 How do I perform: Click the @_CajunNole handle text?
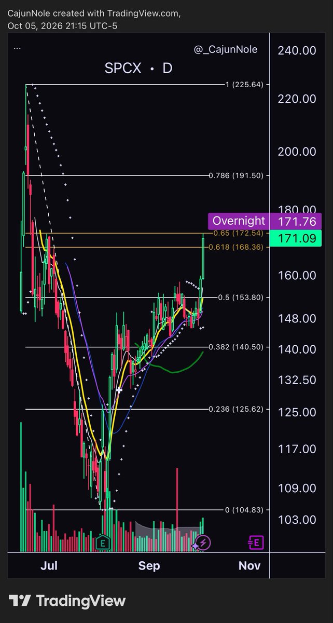tap(226, 49)
